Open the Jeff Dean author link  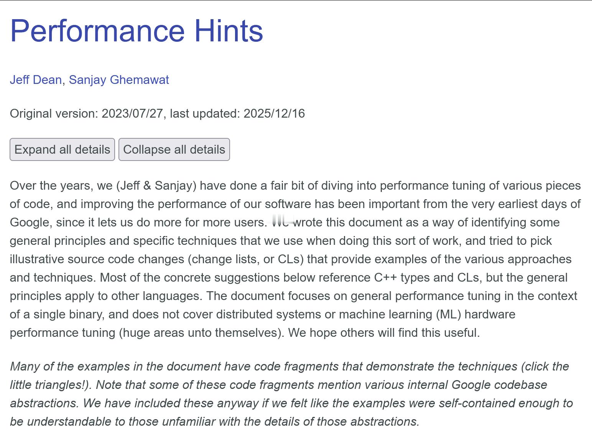[36, 80]
